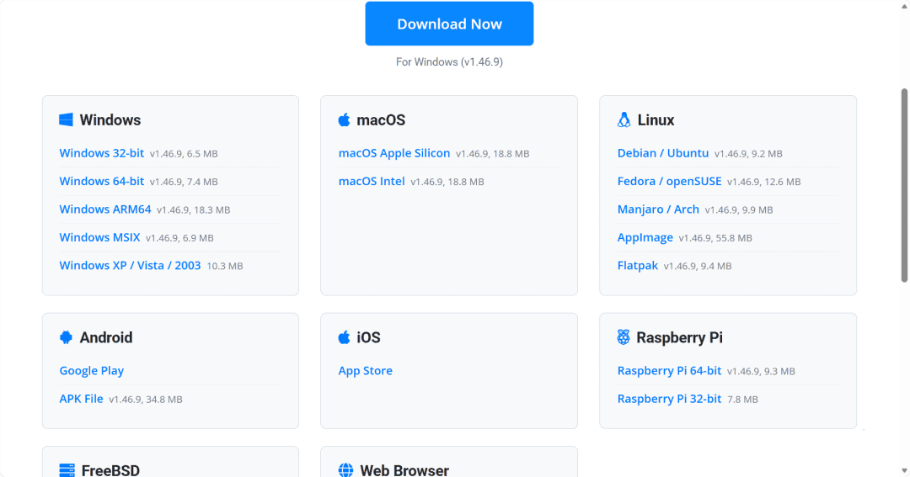Download the Windows 64-bit installer
The width and height of the screenshot is (910, 477).
(102, 181)
